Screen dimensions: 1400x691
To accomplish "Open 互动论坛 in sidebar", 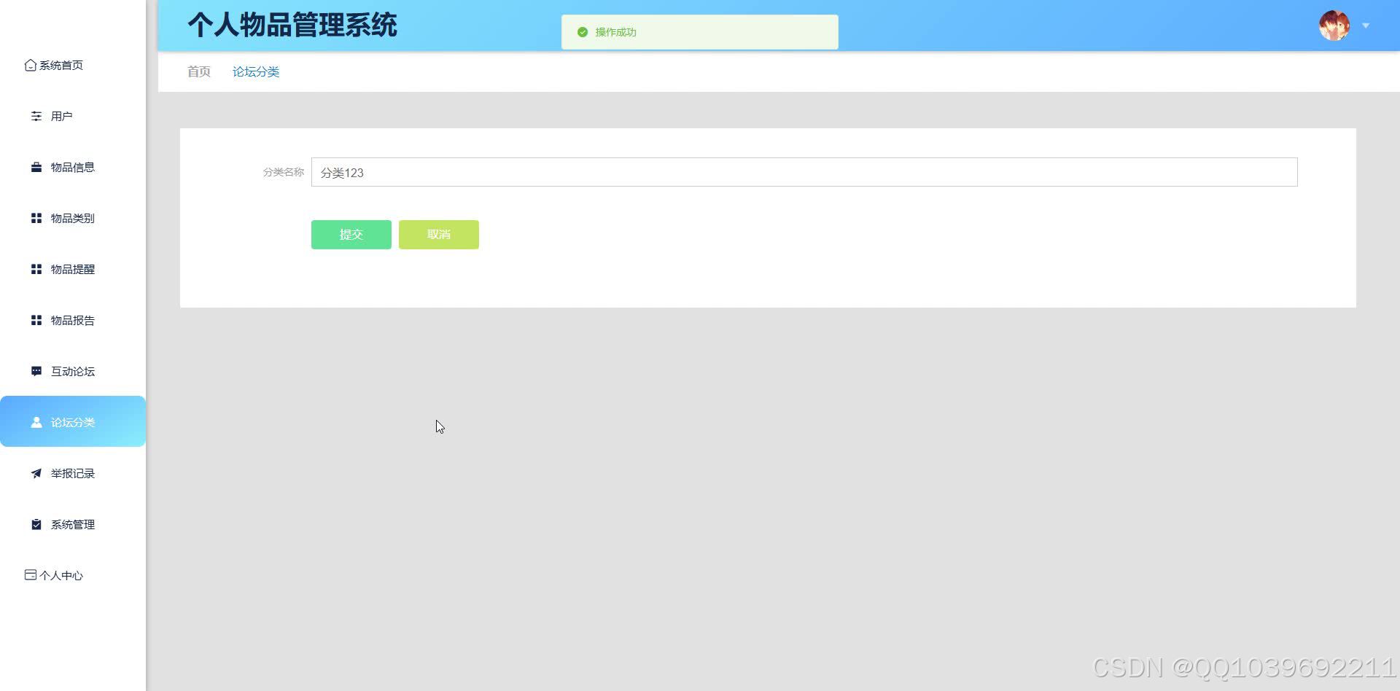I will point(73,371).
